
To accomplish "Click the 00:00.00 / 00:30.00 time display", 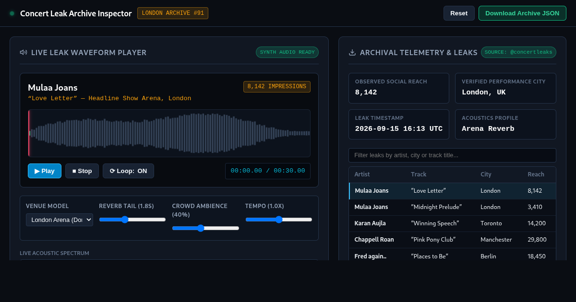I will (268, 171).
